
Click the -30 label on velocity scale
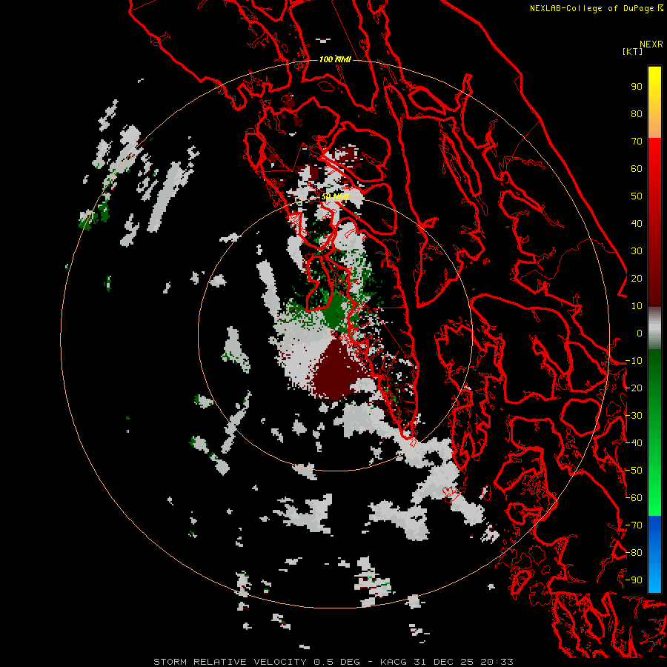(x=634, y=416)
